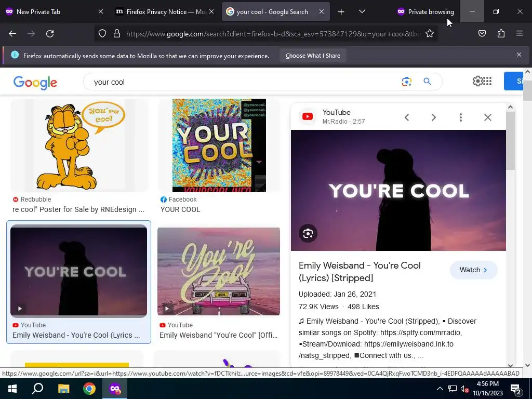Open the Windows Start menu
The width and height of the screenshot is (532, 399).
tap(12, 389)
